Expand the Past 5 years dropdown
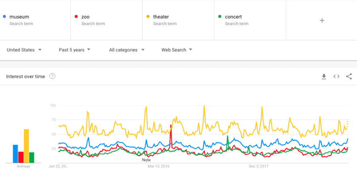 click(x=74, y=50)
